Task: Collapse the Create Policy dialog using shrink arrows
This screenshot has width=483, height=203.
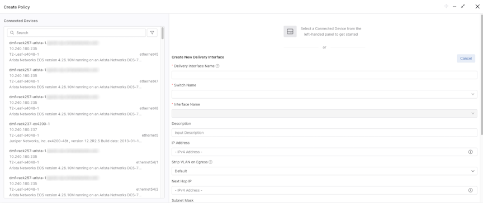Action: [463, 6]
